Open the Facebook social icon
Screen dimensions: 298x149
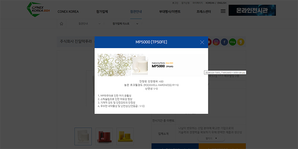point(224,42)
